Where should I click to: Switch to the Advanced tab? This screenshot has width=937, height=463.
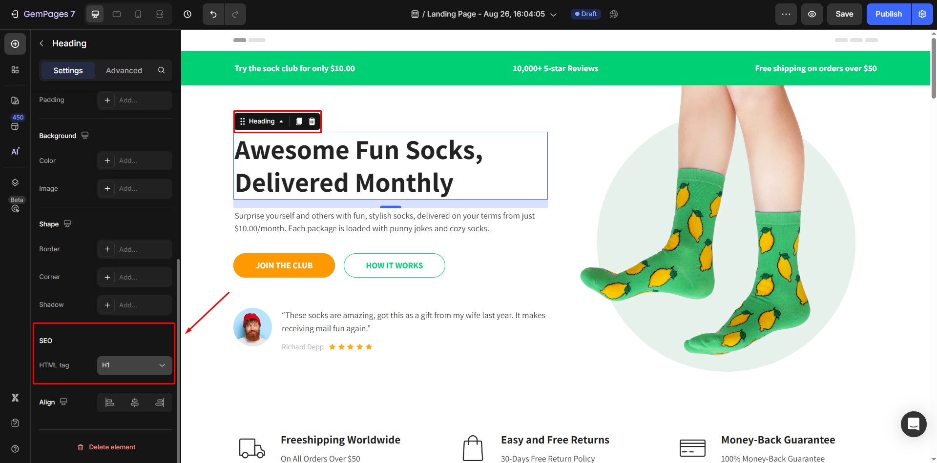(124, 70)
